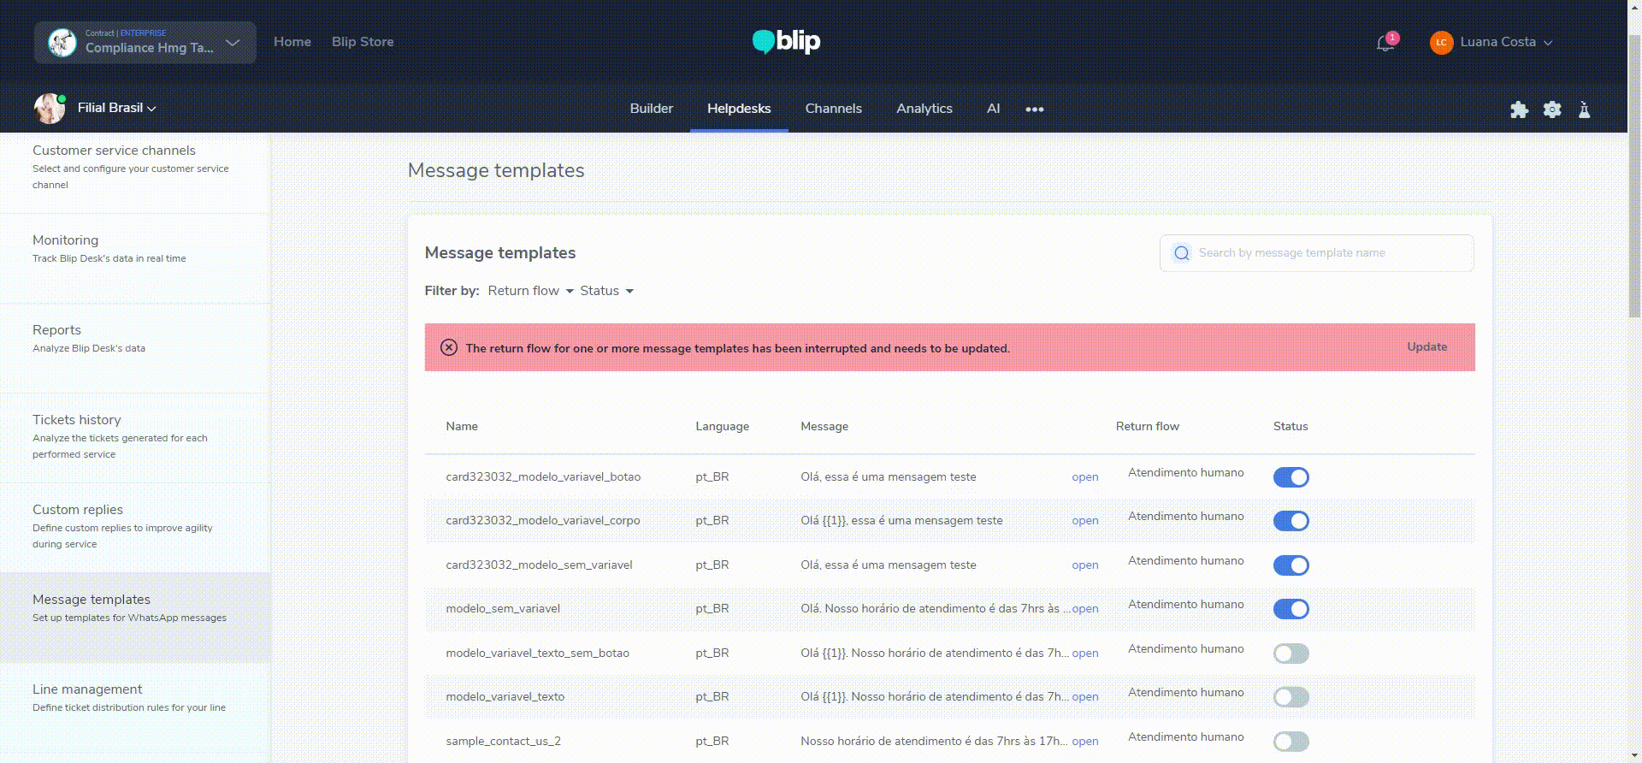Expand the Return flow filter dropdown
This screenshot has height=763, width=1642.
[530, 291]
